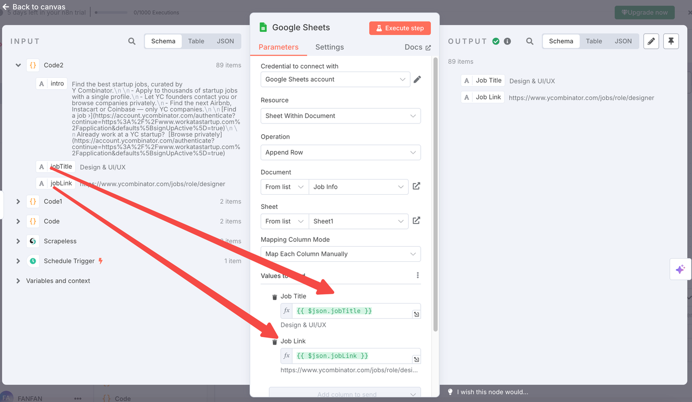Switch OUTPUT view to JSON
Viewport: 692px width, 402px height.
tap(623, 41)
